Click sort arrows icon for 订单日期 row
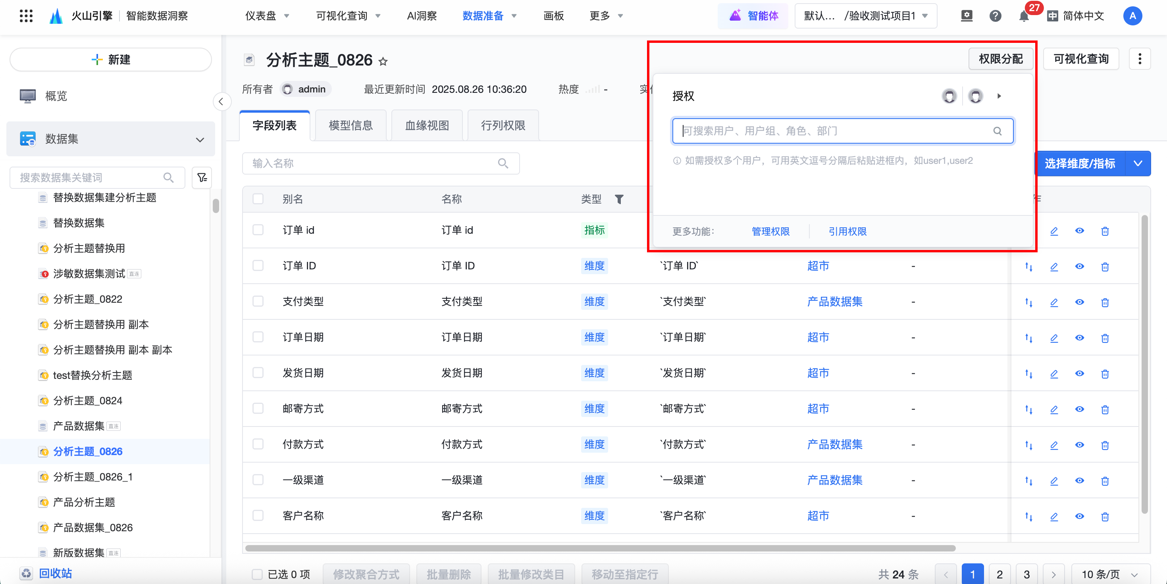The height and width of the screenshot is (584, 1167). pyautogui.click(x=1028, y=338)
